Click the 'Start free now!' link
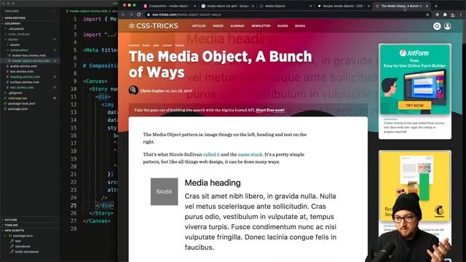Screen dimensions: 466x262 270,110
